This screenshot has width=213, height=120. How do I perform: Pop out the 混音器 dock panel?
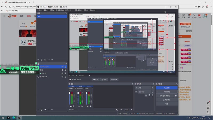point(132,84)
